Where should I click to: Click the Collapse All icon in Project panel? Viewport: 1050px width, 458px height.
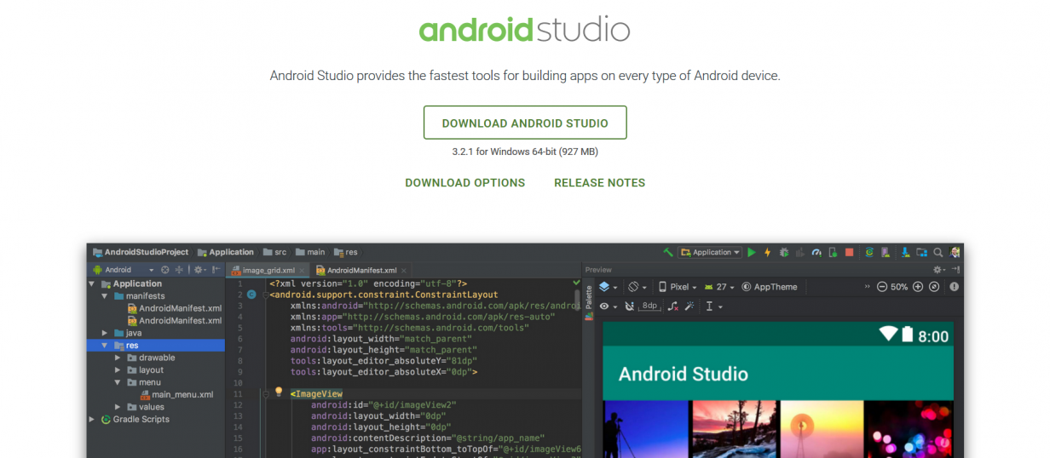tap(179, 270)
